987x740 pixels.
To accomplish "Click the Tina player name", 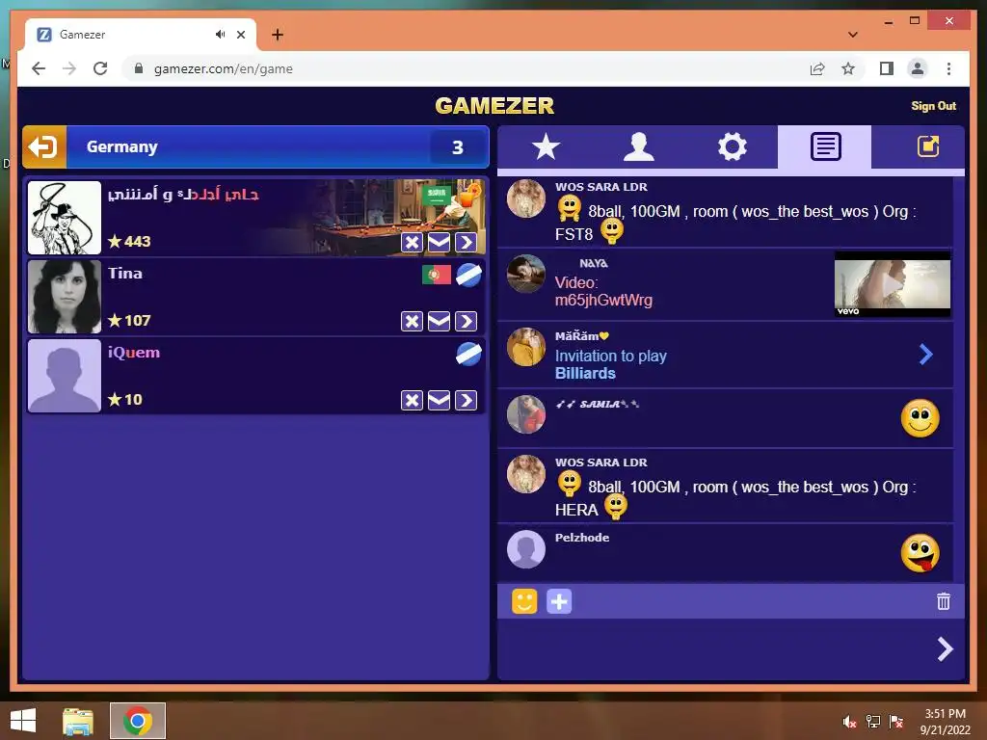I will (x=125, y=273).
